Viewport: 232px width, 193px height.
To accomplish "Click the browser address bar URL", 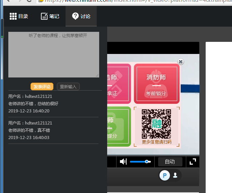I will [134, 1].
